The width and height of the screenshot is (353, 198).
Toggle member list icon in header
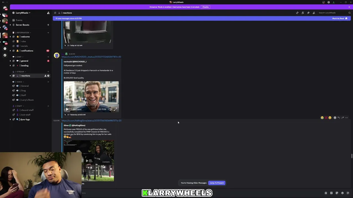pos(314,13)
